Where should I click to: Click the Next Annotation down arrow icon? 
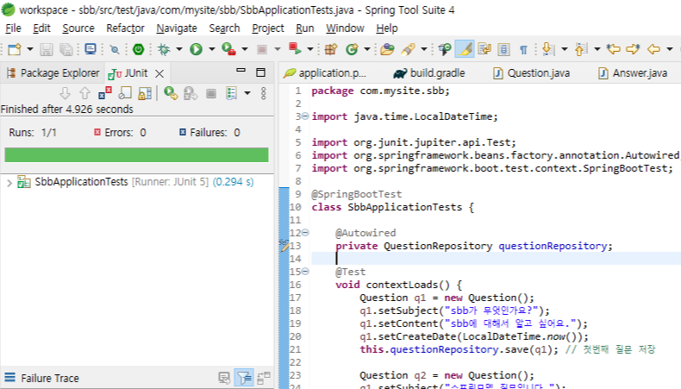point(548,49)
